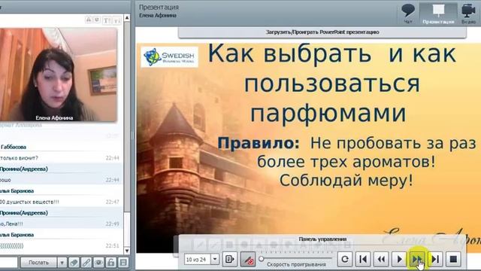Switch to the Презентация tab
Viewport: 481px width, 271px height.
point(438,14)
